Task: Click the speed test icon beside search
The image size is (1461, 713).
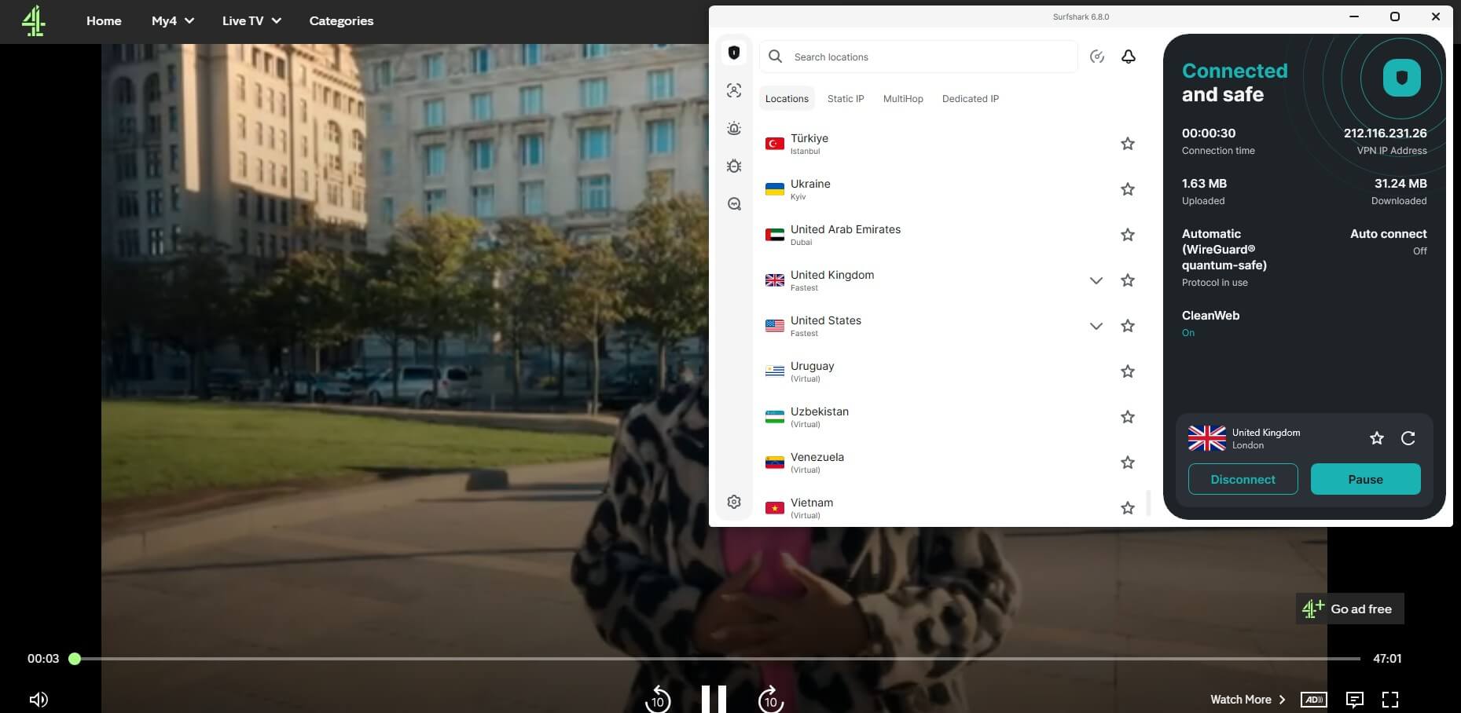Action: [x=1097, y=57]
